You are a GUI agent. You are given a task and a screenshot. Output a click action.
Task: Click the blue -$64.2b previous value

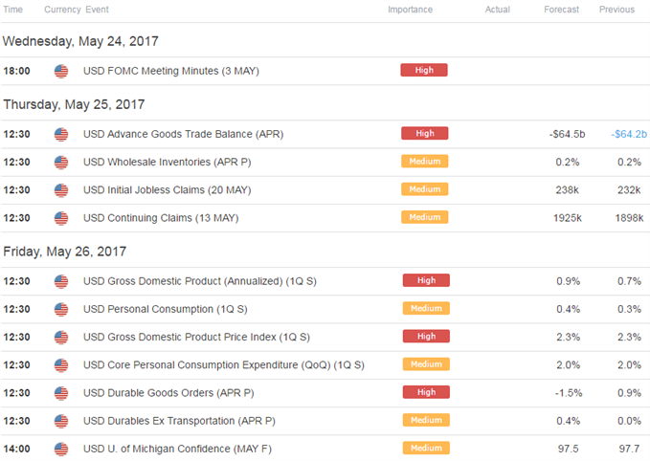pyautogui.click(x=629, y=134)
